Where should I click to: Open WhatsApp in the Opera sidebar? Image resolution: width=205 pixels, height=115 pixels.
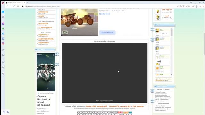[x=3, y=28]
